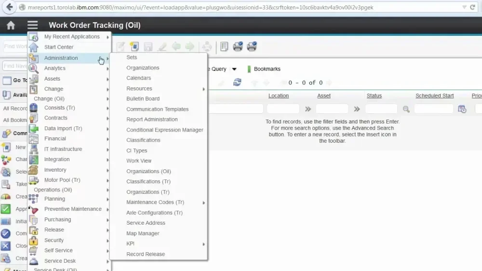Viewport: 482px width, 271px height.
Task: Click the Next Record green arrow
Action: [189, 46]
